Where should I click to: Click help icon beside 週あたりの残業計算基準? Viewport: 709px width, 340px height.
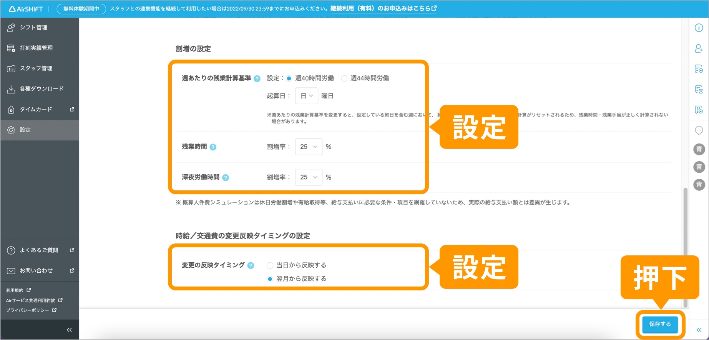[257, 78]
